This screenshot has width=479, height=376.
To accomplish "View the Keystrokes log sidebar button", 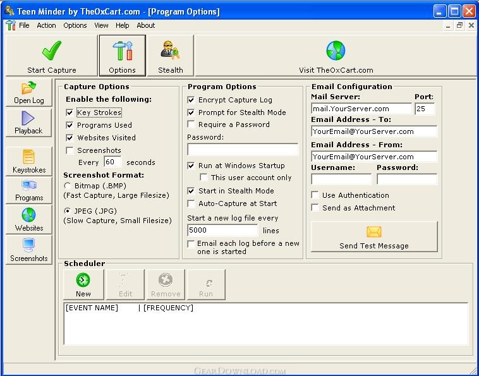I will tap(28, 161).
